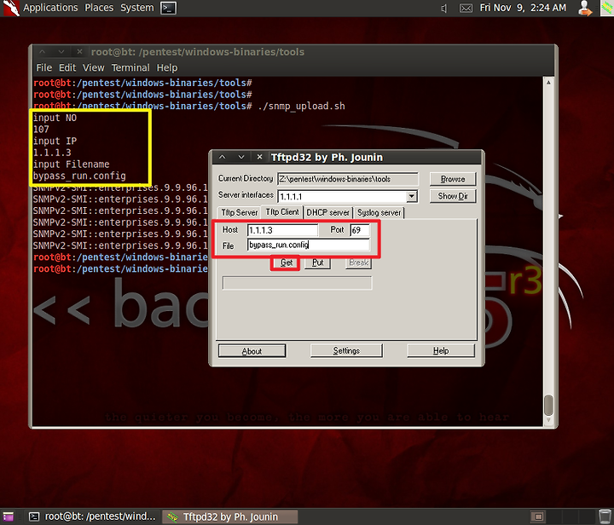The height and width of the screenshot is (525, 614).
Task: Click the ./snmp_upload.sh command text
Action: (302, 106)
